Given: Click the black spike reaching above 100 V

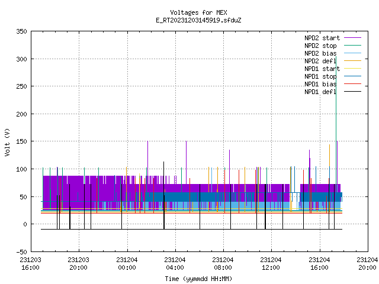Looking at the screenshot, I should (x=164, y=196).
